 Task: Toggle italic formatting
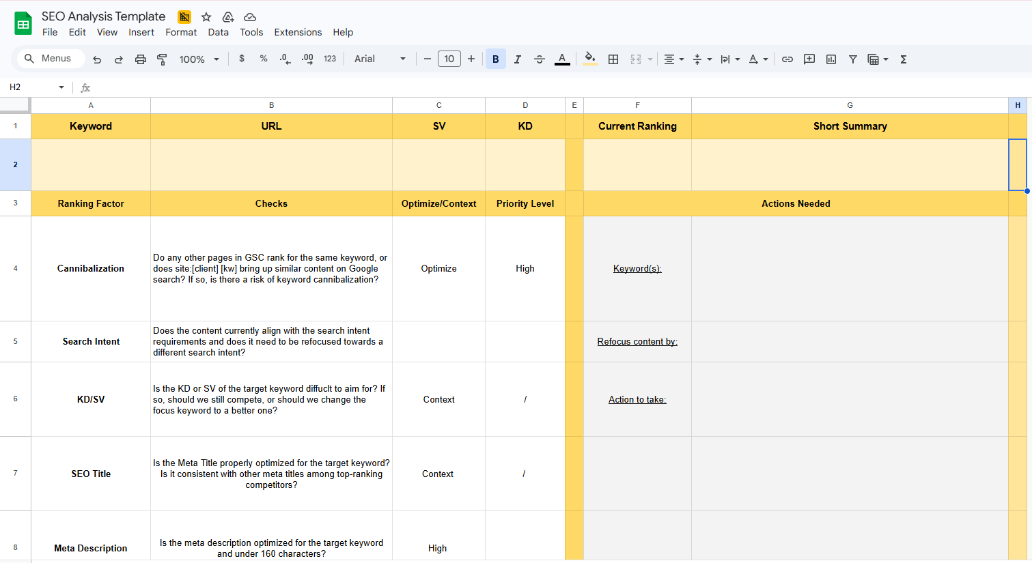(x=518, y=59)
